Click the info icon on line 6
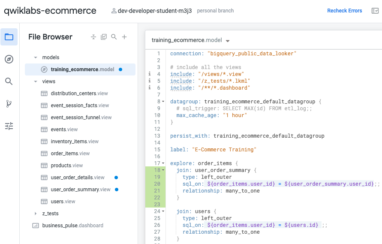Image resolution: width=382 pixels, height=244 pixels. 150,87
